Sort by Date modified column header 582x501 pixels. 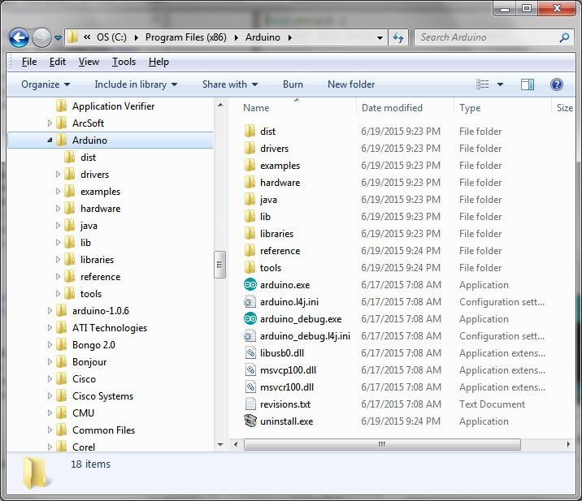click(392, 108)
